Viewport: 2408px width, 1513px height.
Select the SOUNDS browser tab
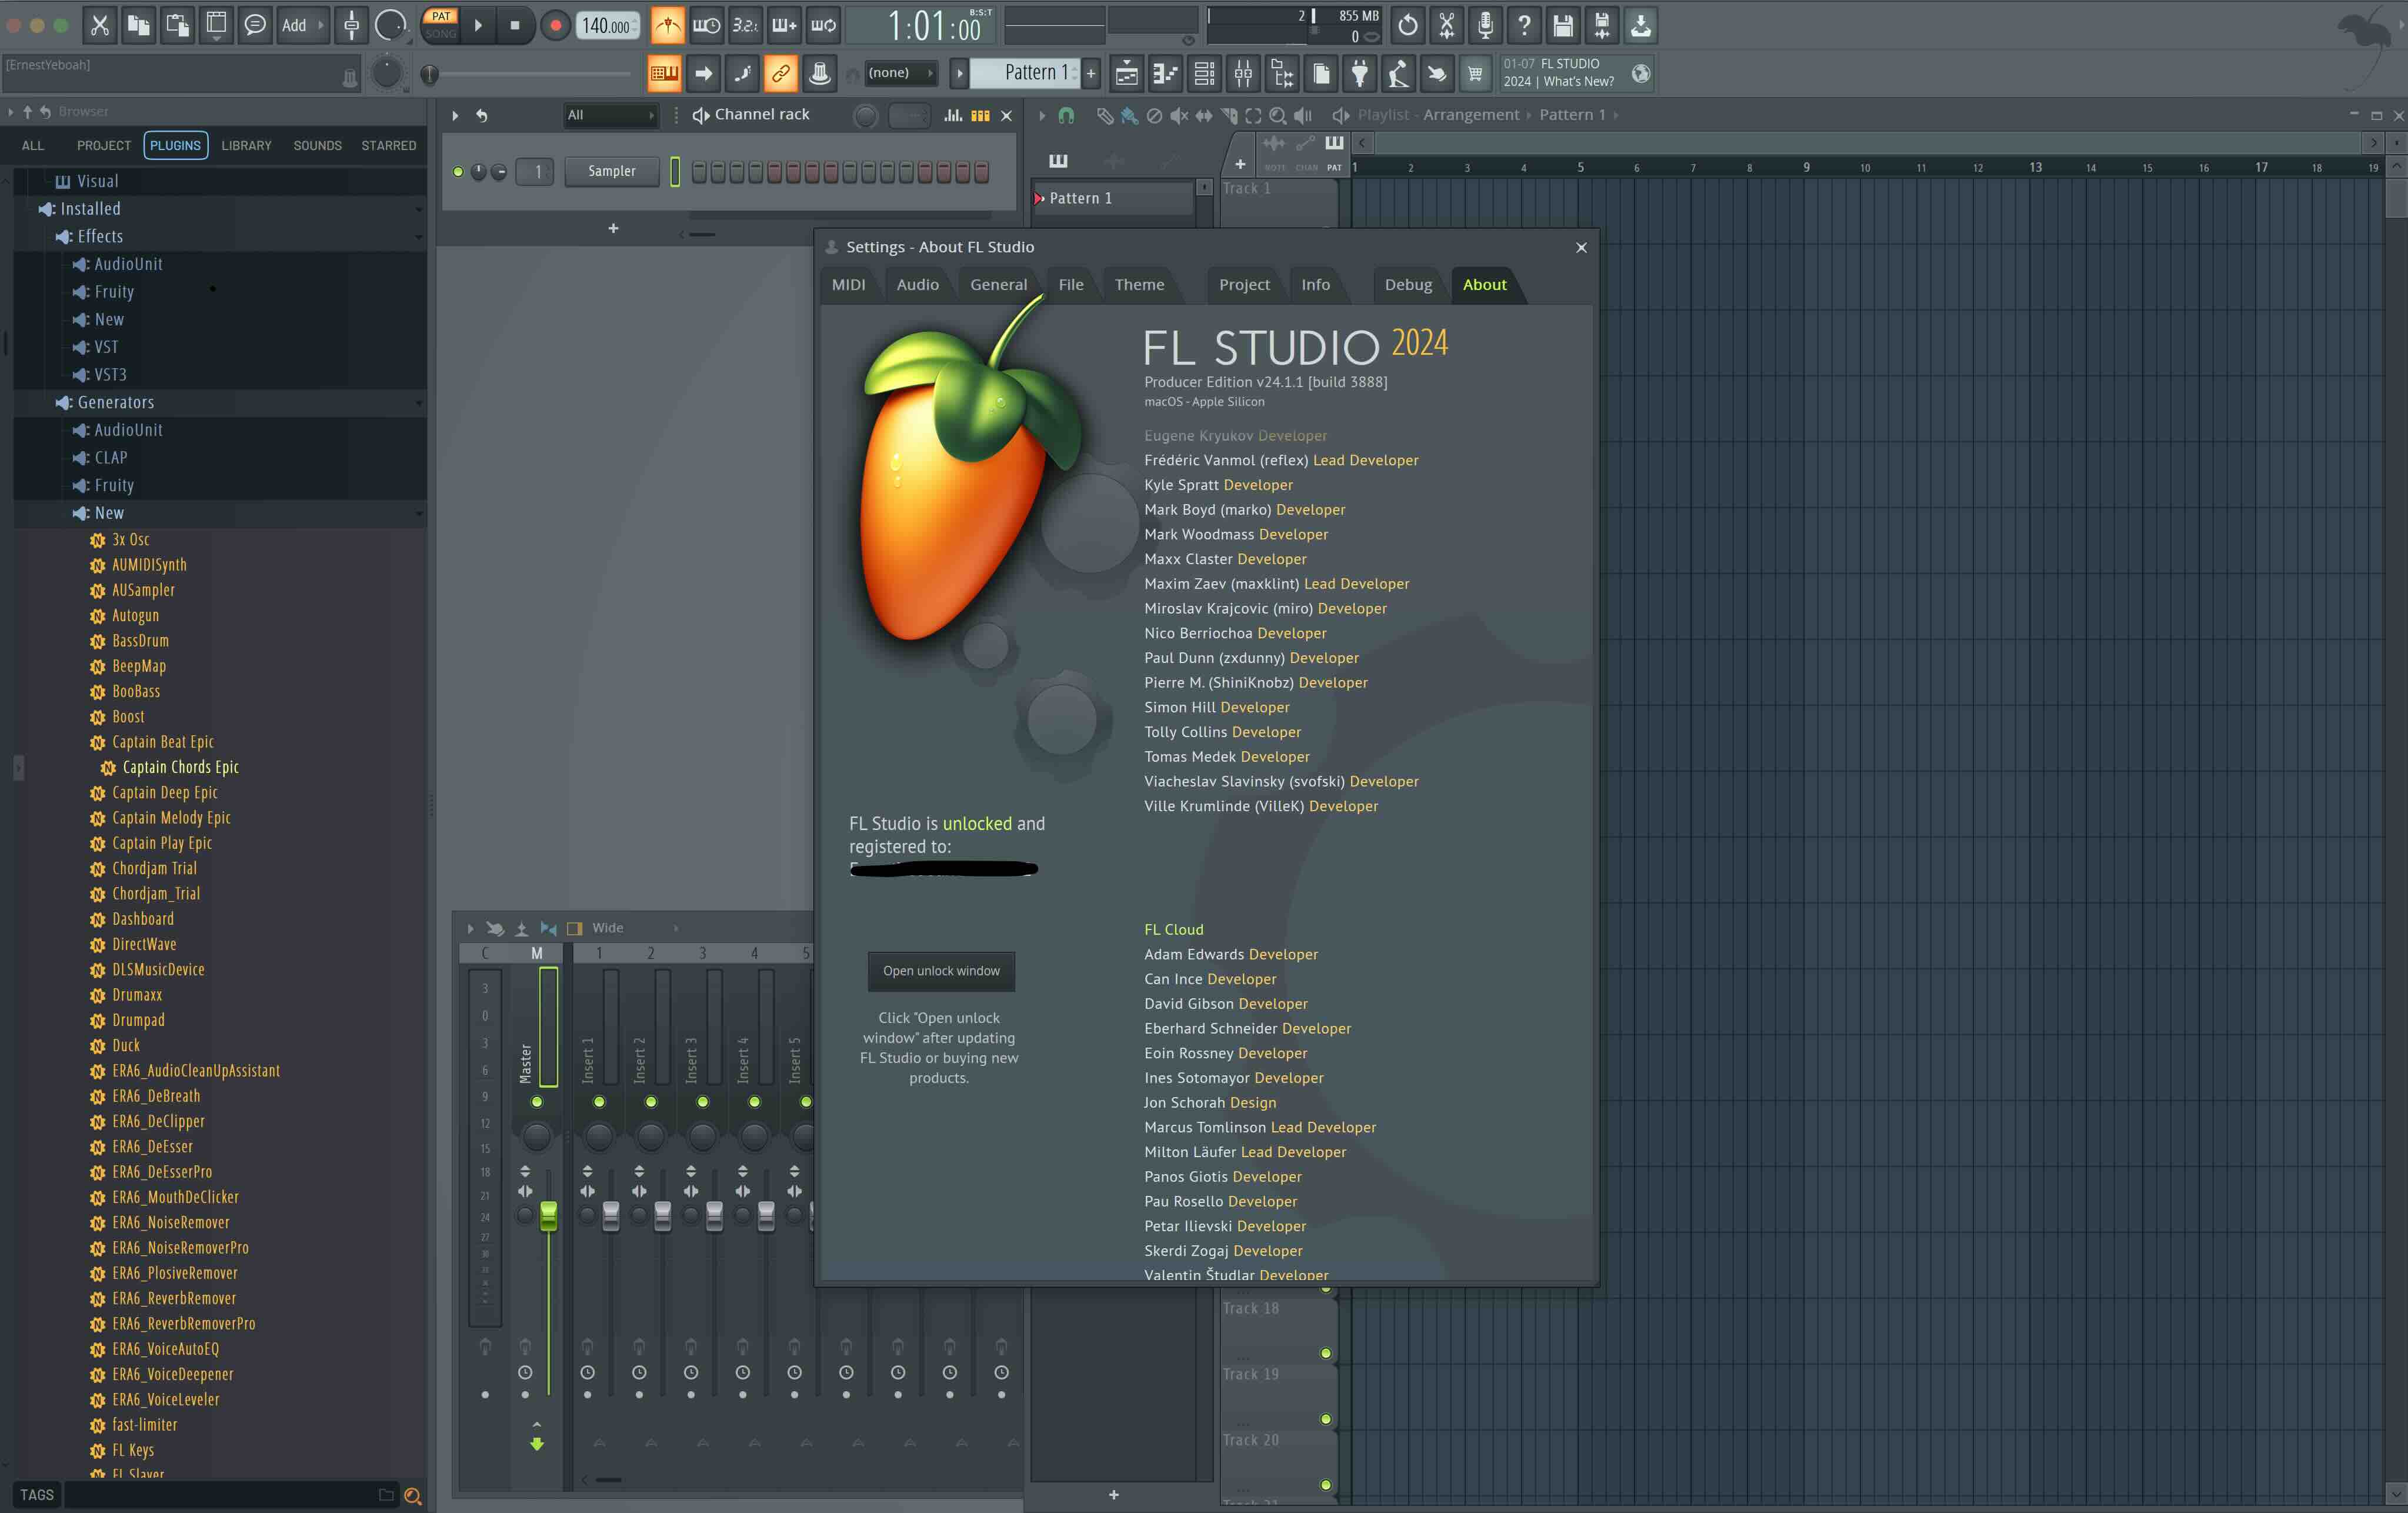pyautogui.click(x=317, y=146)
